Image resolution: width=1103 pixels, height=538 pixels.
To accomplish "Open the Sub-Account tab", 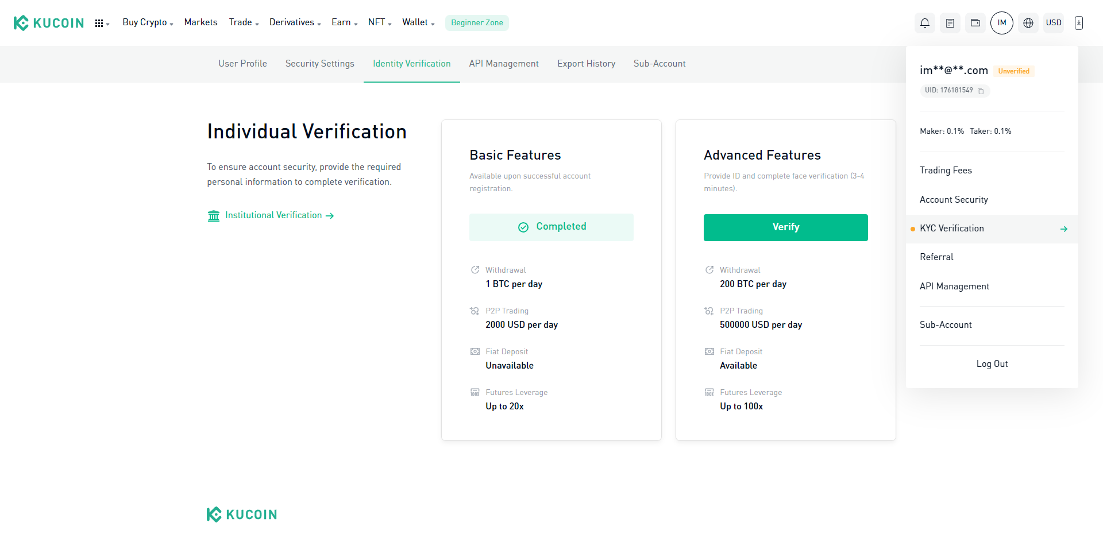I will coord(660,64).
